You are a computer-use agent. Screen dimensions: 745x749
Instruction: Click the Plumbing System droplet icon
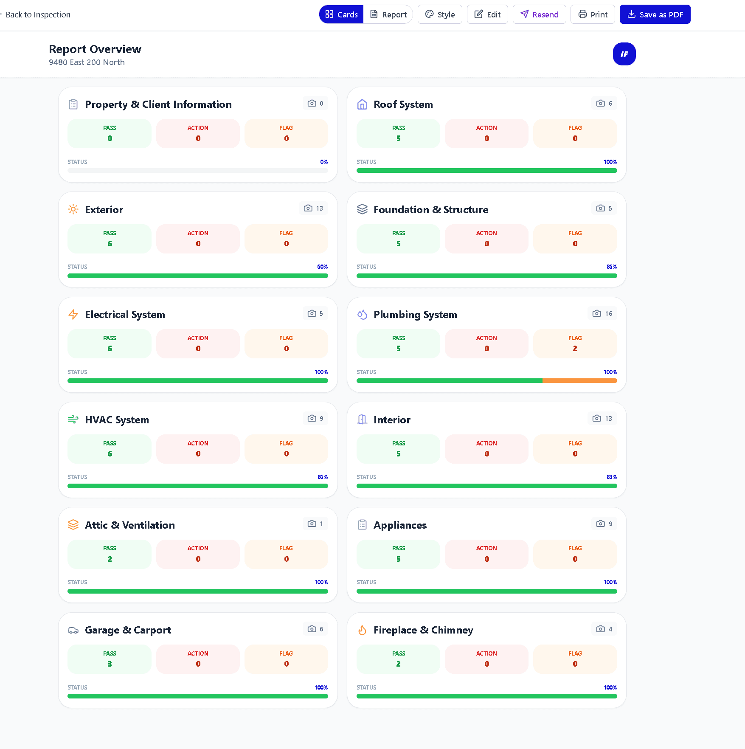pyautogui.click(x=362, y=315)
